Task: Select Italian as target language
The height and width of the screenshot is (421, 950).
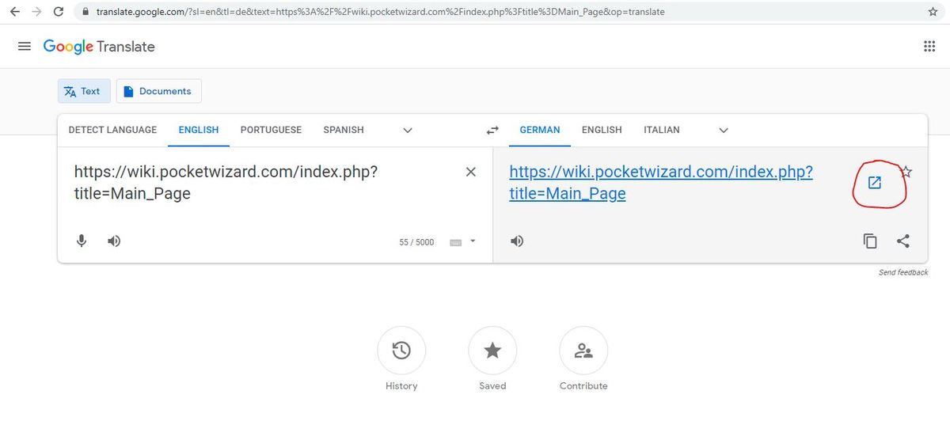Action: [x=662, y=130]
